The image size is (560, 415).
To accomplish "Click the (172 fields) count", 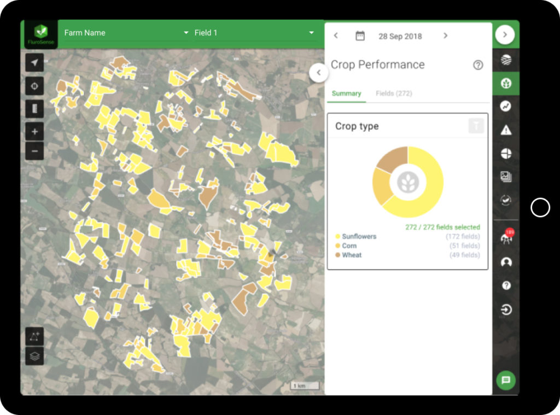I will click(x=463, y=236).
